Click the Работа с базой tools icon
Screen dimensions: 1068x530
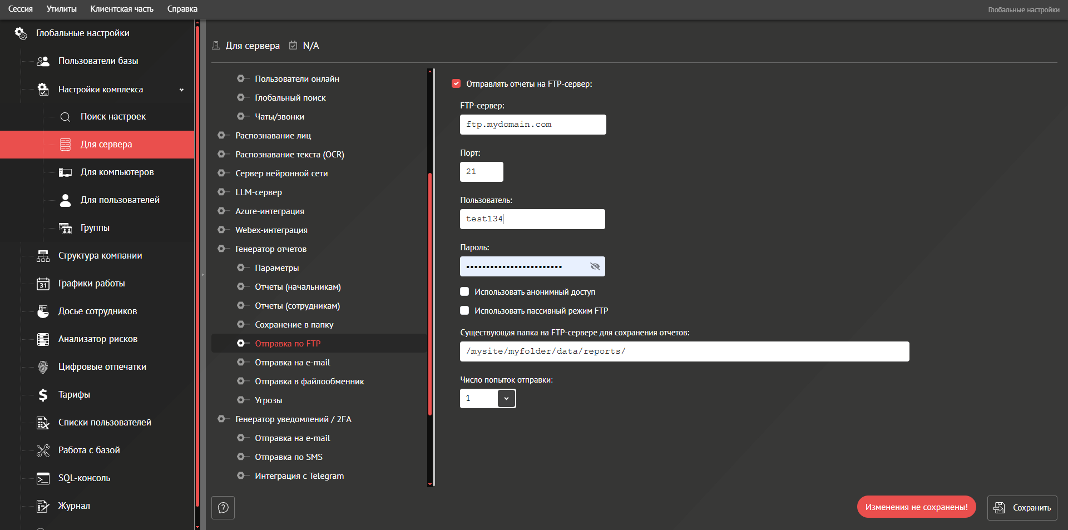pyautogui.click(x=43, y=450)
